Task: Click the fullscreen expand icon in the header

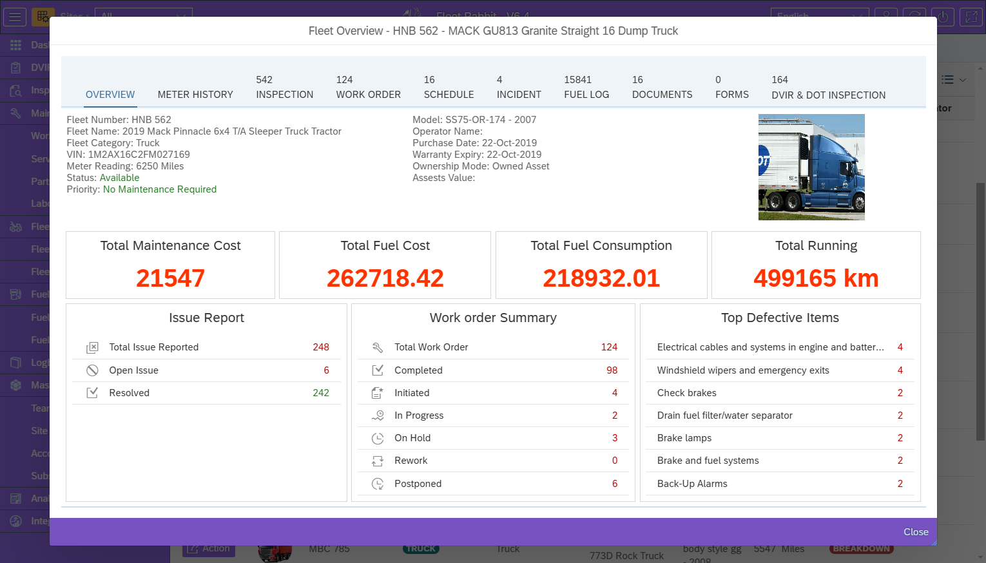Action: (971, 17)
